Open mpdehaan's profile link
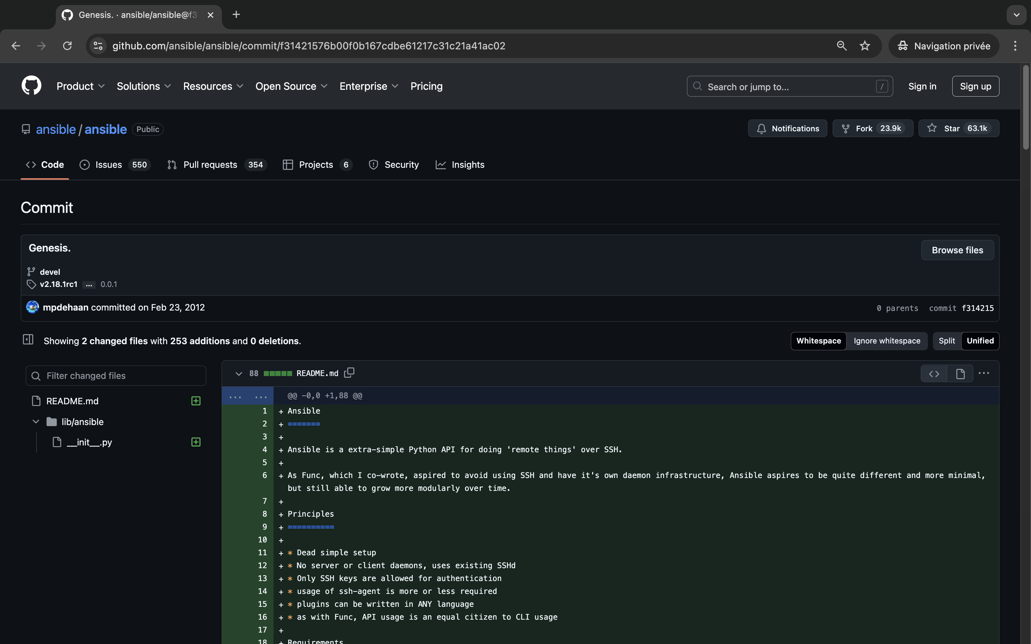 click(x=65, y=307)
